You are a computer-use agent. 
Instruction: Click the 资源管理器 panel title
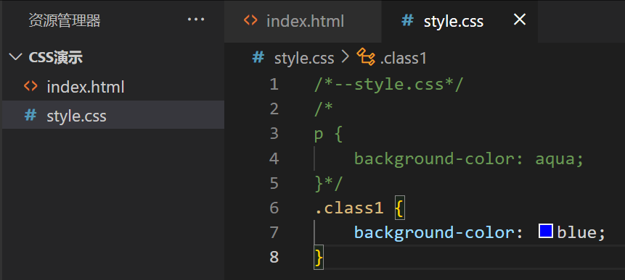65,20
